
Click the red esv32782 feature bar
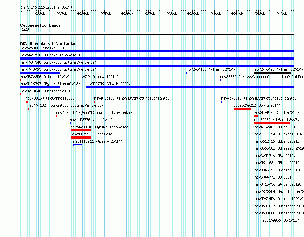272,123
